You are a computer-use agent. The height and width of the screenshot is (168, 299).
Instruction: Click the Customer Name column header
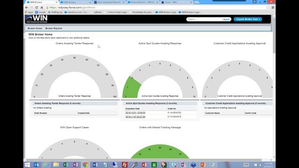[x=212, y=113]
